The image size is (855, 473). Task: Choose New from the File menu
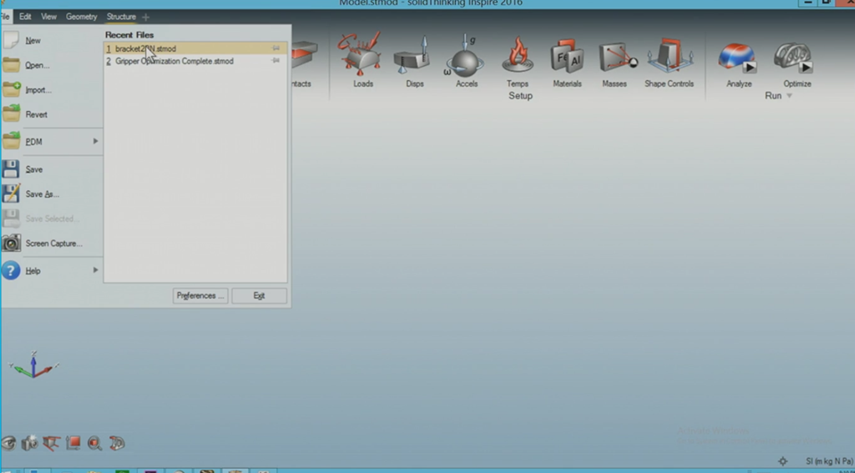point(51,40)
